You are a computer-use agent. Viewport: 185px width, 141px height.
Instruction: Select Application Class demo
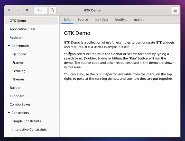pos(32,29)
